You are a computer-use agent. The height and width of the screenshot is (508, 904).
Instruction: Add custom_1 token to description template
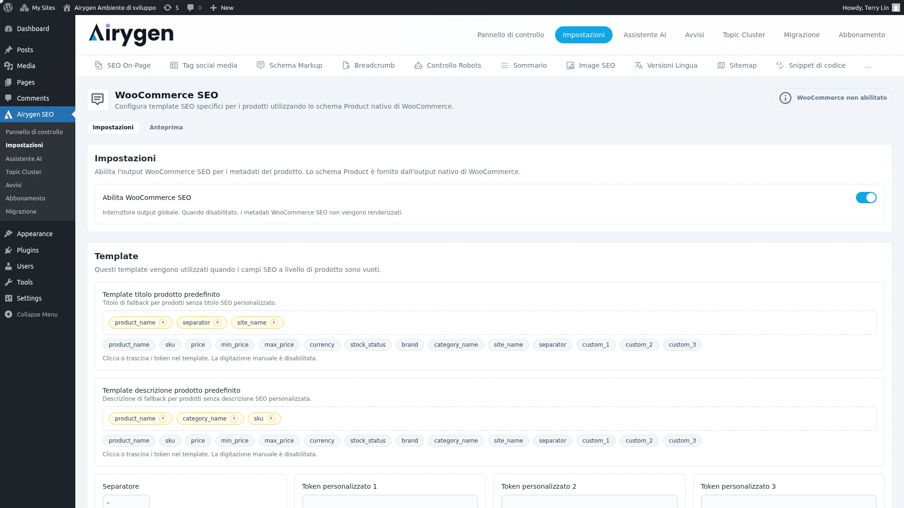596,441
